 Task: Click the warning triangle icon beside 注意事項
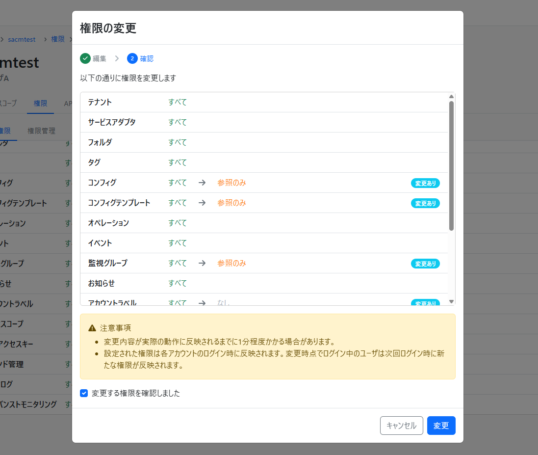coord(92,328)
